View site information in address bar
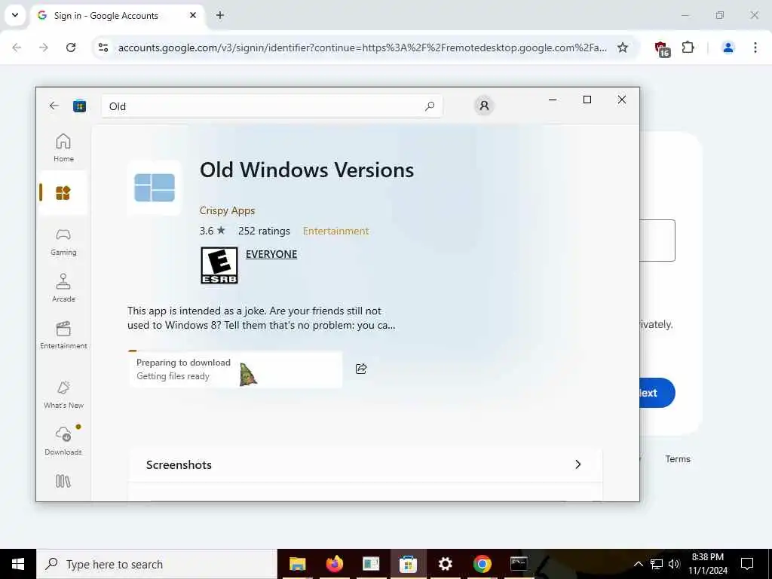This screenshot has width=772, height=579. coord(103,47)
